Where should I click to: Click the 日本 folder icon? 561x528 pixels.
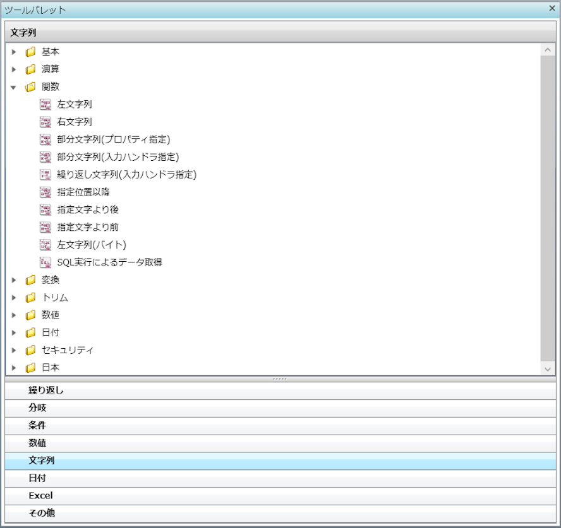point(30,368)
